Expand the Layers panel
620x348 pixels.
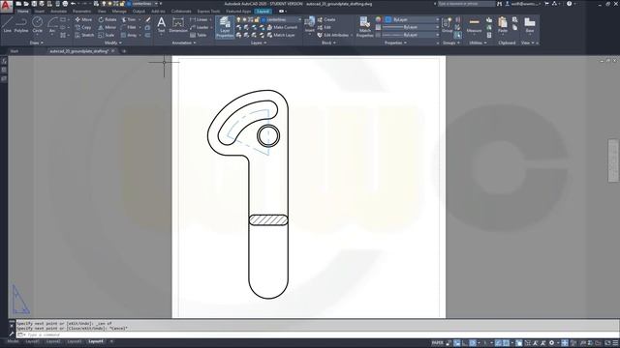point(259,43)
